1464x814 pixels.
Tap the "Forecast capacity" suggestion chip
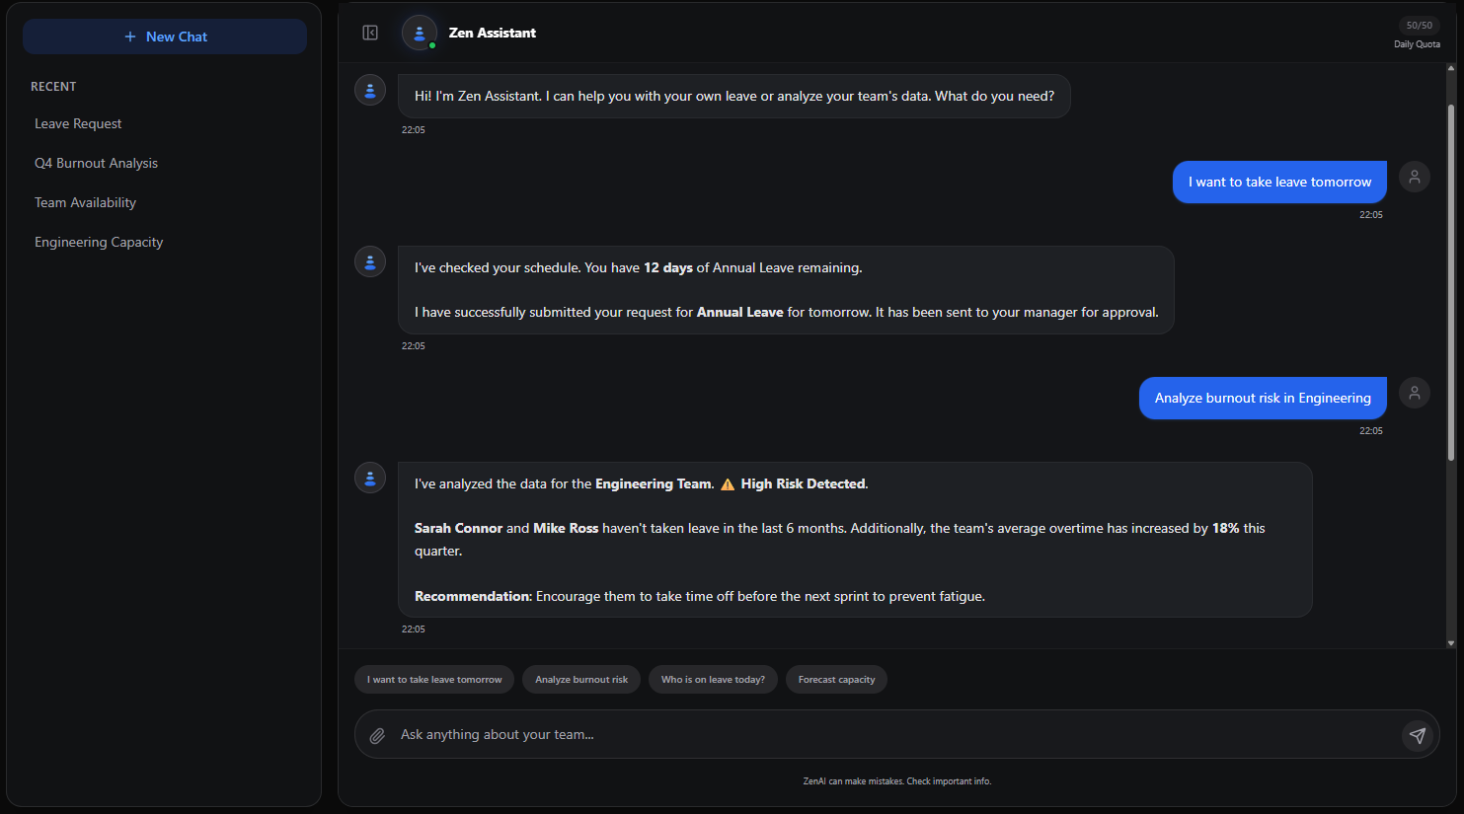836,680
